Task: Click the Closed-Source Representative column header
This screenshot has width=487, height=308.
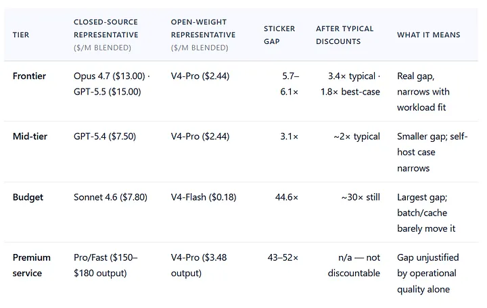Action: pos(106,34)
